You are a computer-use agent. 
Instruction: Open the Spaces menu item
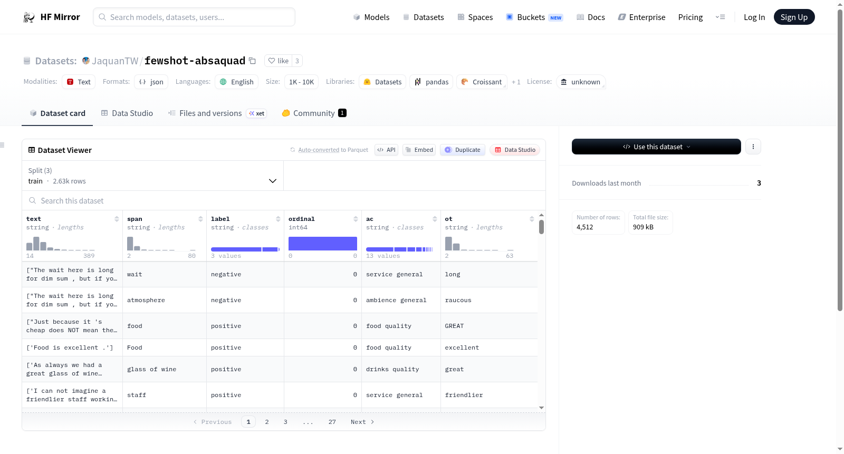475,17
